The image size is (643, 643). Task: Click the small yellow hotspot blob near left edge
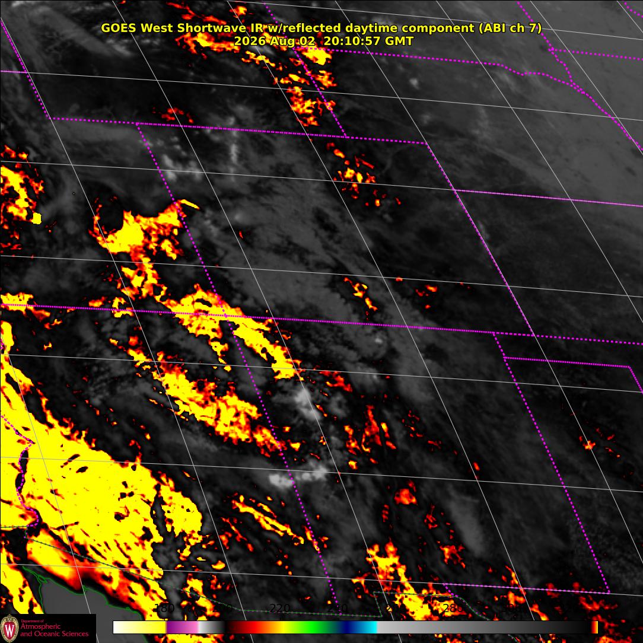37,218
